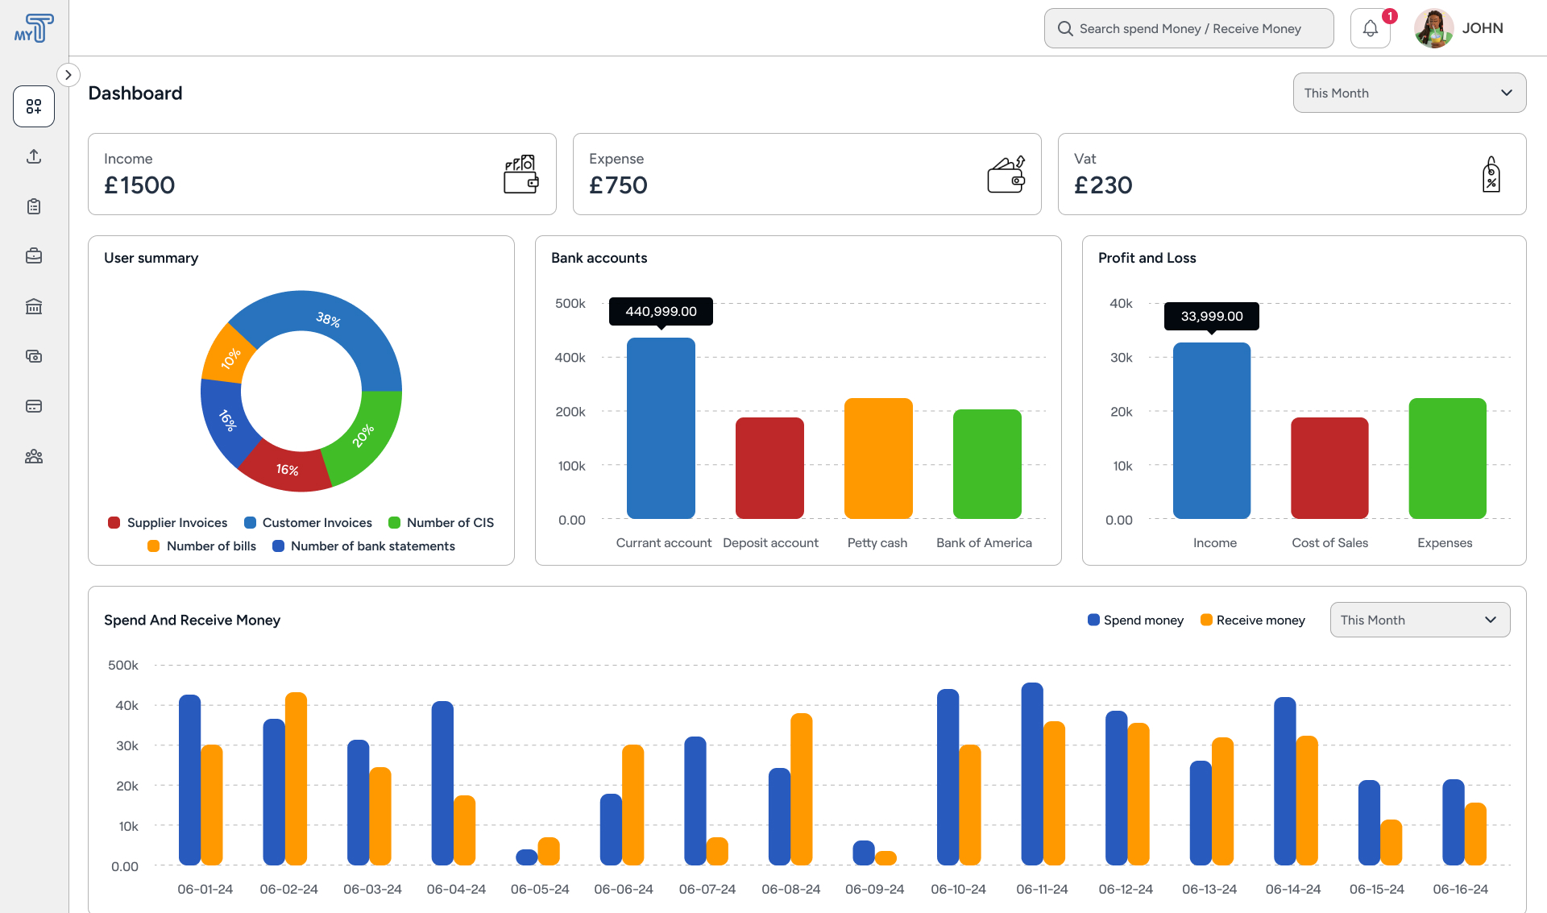Open the users group icon in sidebar
This screenshot has width=1547, height=913.
click(x=34, y=456)
